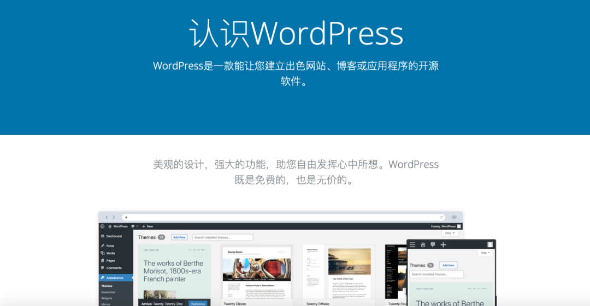The image size is (590, 306).
Task: Click the avatar icon in mobile admin bar
Action: [x=490, y=245]
